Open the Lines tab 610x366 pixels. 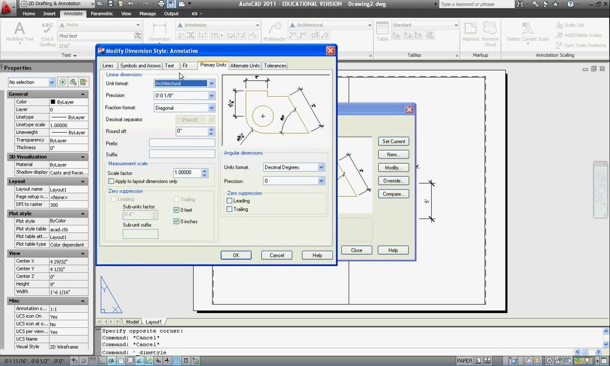[108, 66]
